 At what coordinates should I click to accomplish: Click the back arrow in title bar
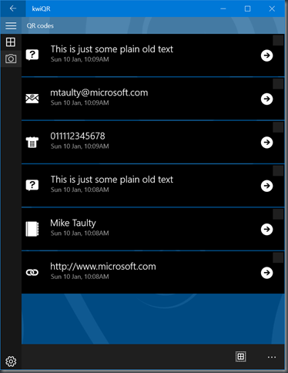(13, 8)
